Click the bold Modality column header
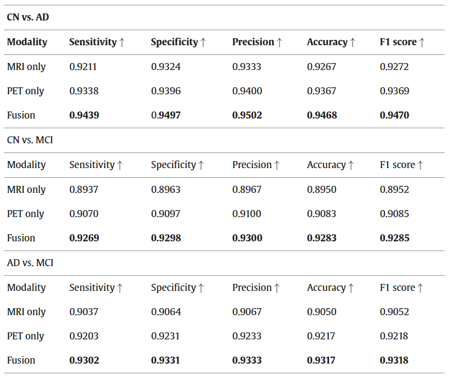Image resolution: width=450 pixels, height=376 pixels. [x=27, y=42]
